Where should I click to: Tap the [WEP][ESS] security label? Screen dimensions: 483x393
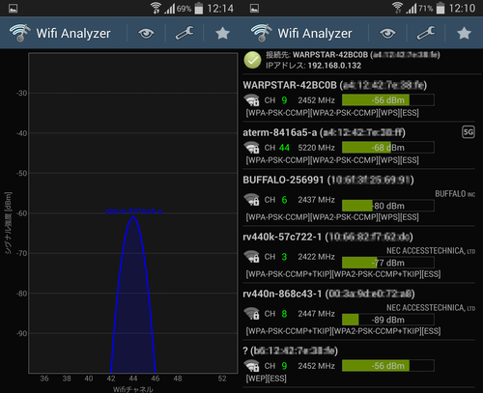(x=266, y=379)
